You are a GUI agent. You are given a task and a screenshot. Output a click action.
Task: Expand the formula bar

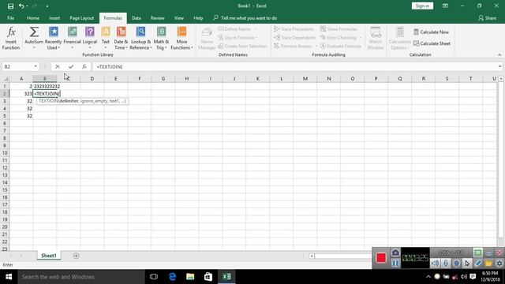499,66
